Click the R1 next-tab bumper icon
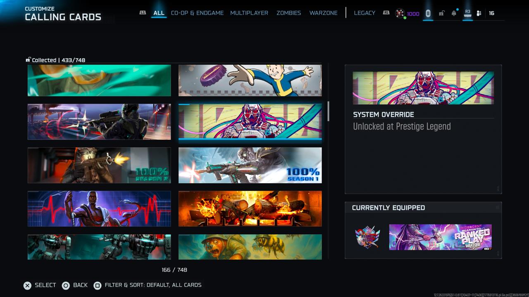 click(x=386, y=13)
